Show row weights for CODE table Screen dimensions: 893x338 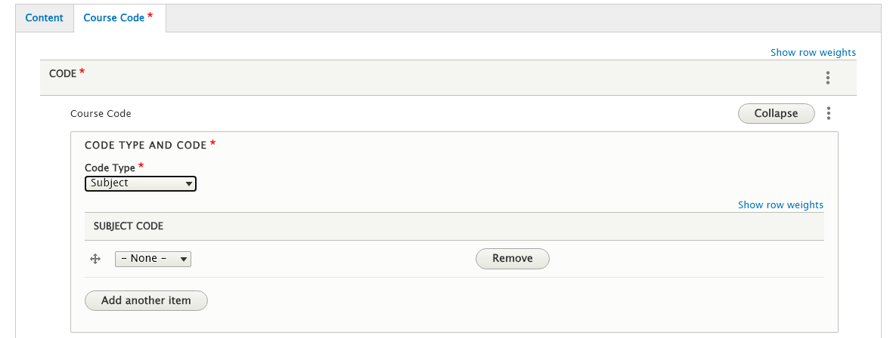(x=813, y=52)
